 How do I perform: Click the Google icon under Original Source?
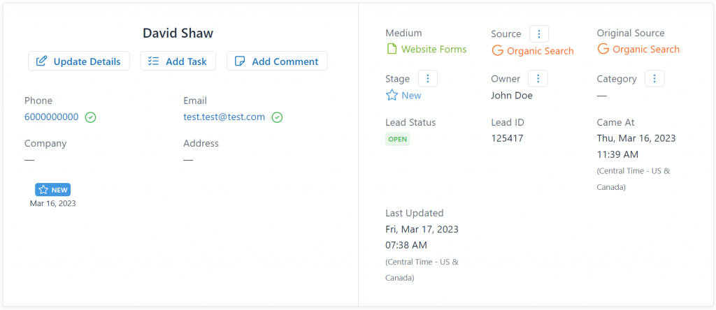click(x=603, y=49)
